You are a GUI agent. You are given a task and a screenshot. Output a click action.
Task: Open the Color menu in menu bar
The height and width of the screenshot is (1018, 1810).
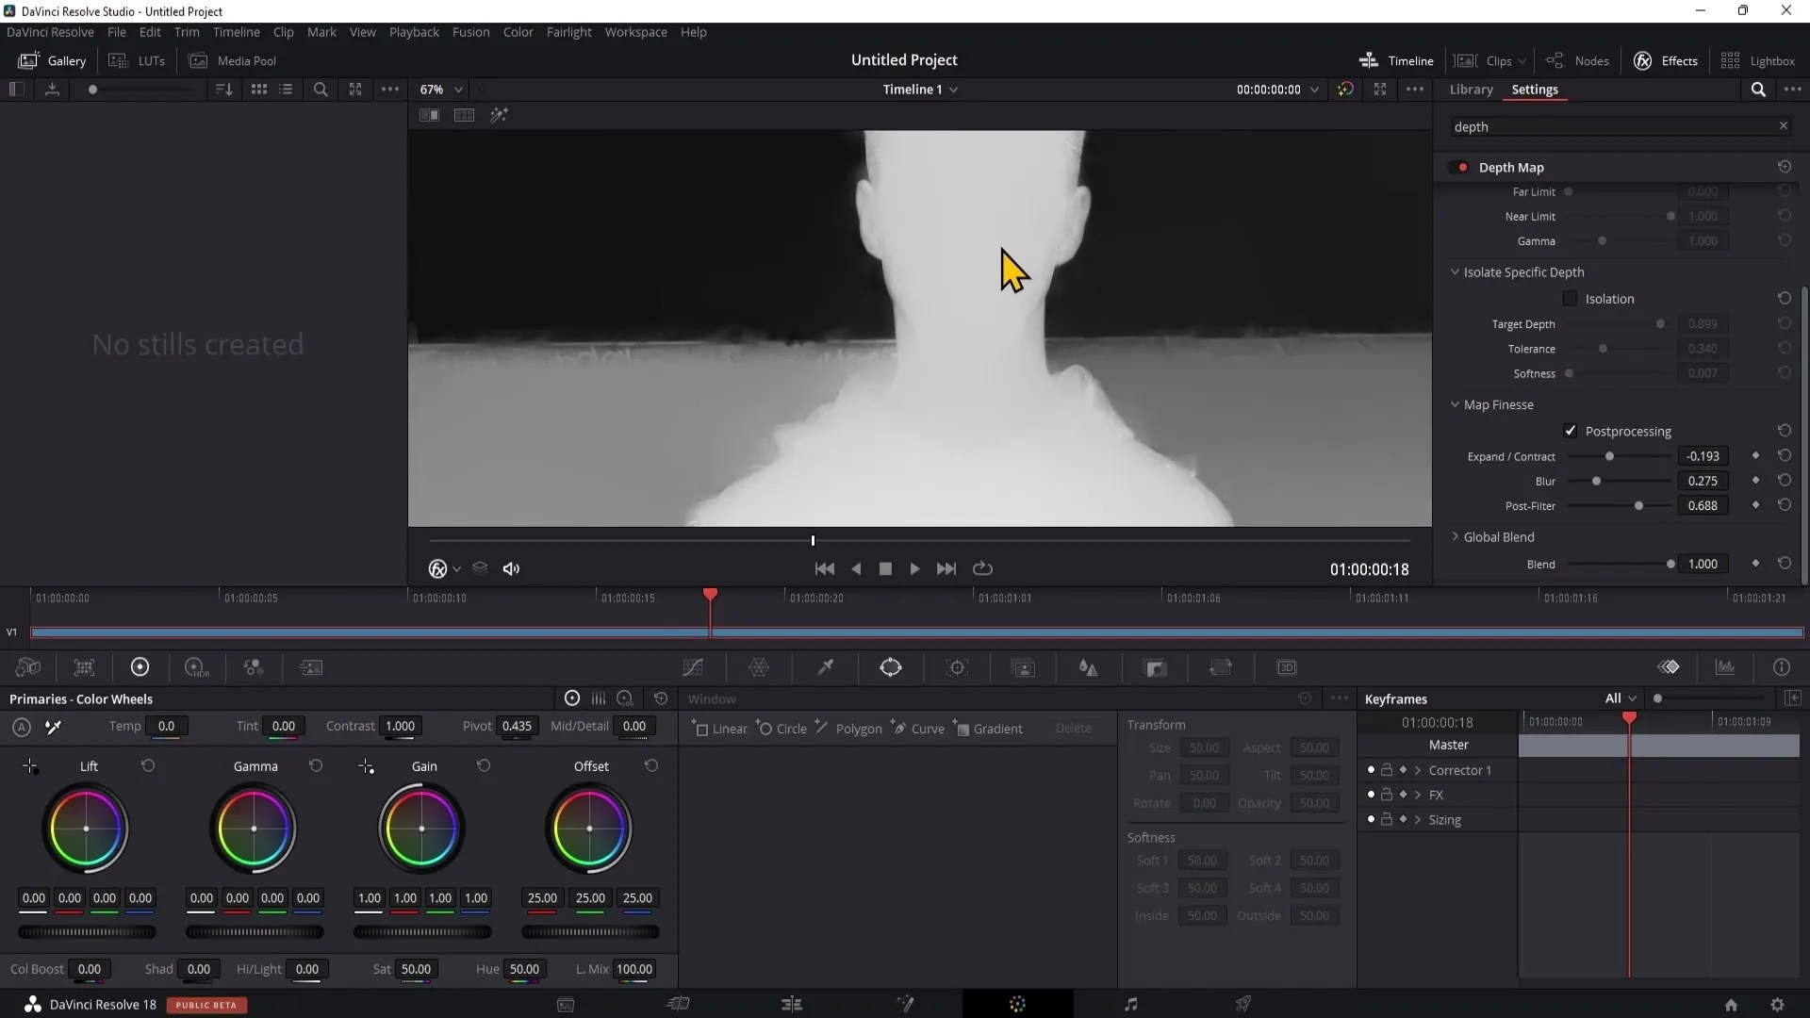coord(518,31)
